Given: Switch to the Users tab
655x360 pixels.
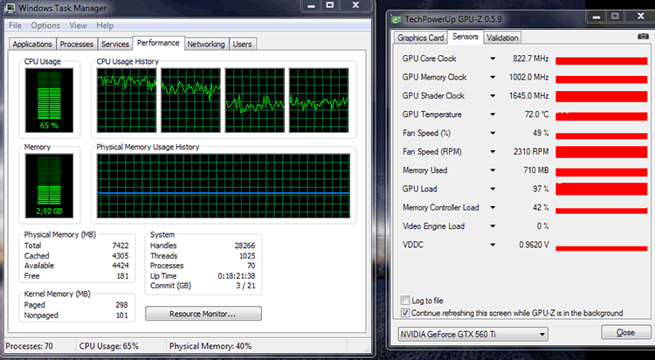Looking at the screenshot, I should 242,44.
